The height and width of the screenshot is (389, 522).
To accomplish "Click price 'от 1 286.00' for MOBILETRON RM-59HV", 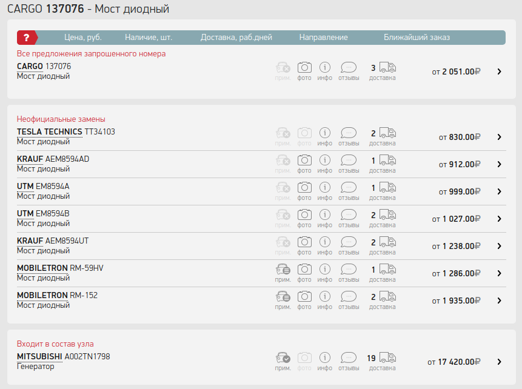I will pyautogui.click(x=456, y=273).
